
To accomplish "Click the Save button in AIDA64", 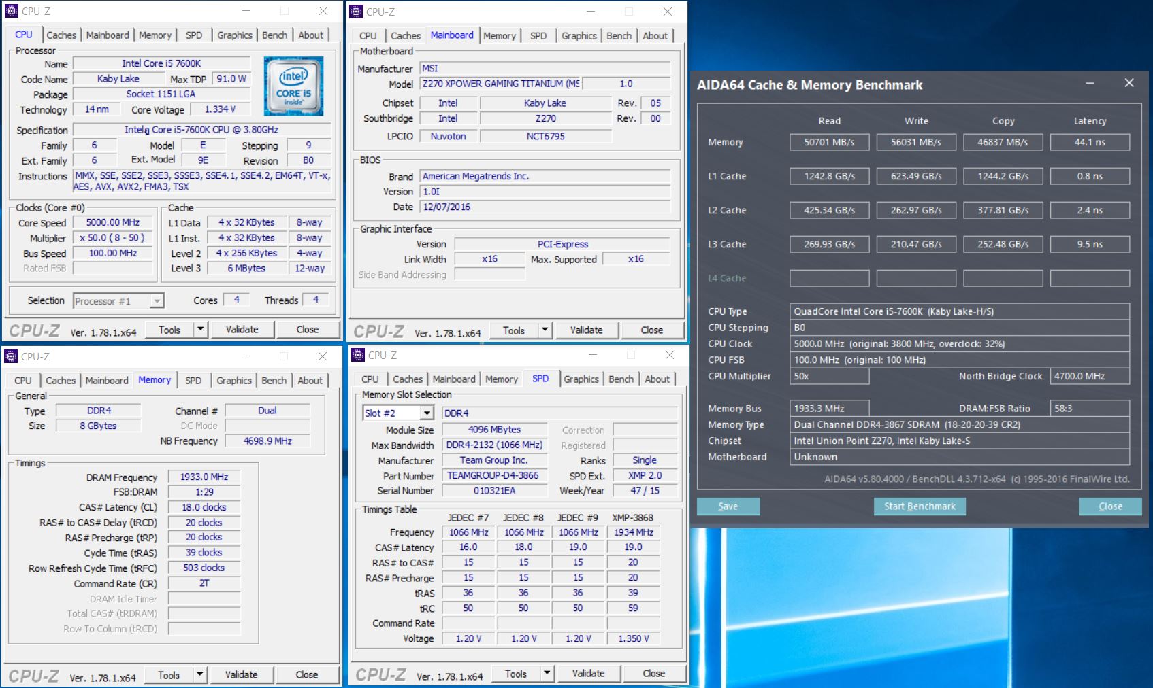I will [728, 506].
